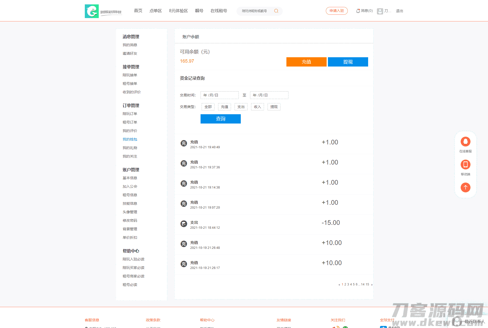This screenshot has width=488, height=328.
Task: Go to next page of records
Action: click(x=372, y=285)
